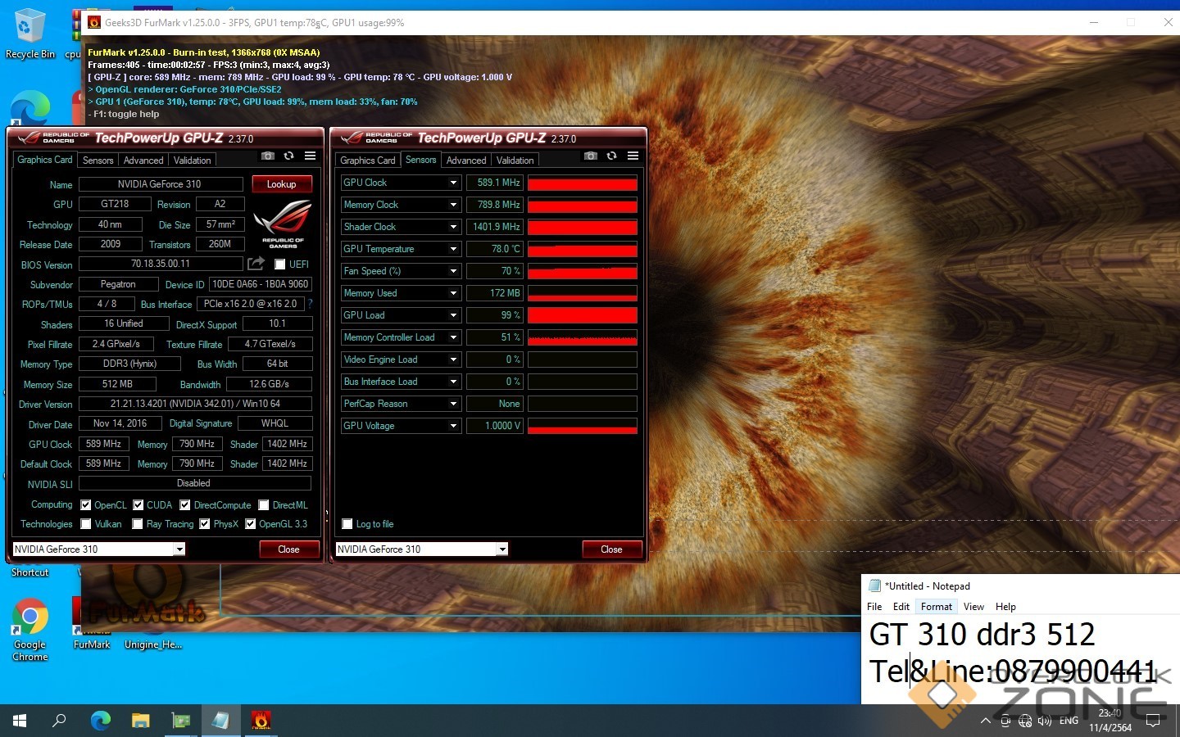This screenshot has width=1180, height=737.
Task: Switch to Notepad via its taskbar icon
Action: (220, 721)
